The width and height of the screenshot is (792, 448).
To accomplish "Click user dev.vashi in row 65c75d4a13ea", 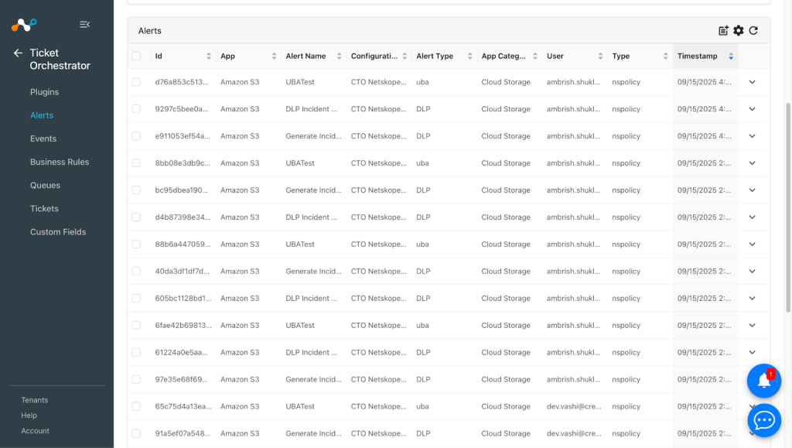I will tap(574, 406).
